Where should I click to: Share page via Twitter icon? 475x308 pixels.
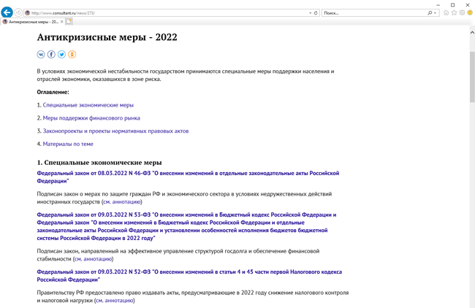(61, 55)
